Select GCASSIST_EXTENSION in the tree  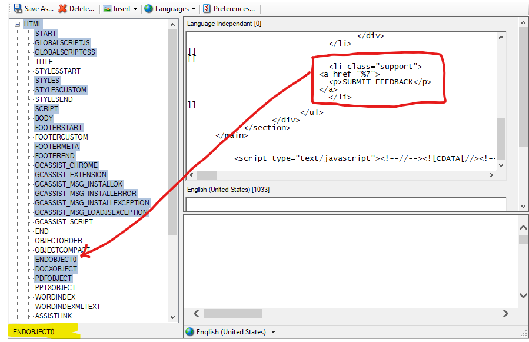(71, 175)
